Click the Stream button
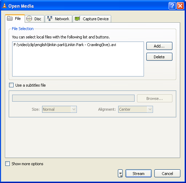The height and width of the screenshot is (183, 186). (138, 174)
